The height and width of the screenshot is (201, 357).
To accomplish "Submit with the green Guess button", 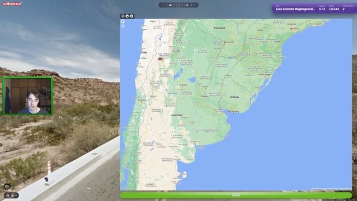I will point(235,195).
